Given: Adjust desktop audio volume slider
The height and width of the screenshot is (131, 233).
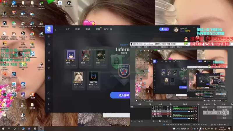Looking at the screenshot, I should [x=181, y=111].
